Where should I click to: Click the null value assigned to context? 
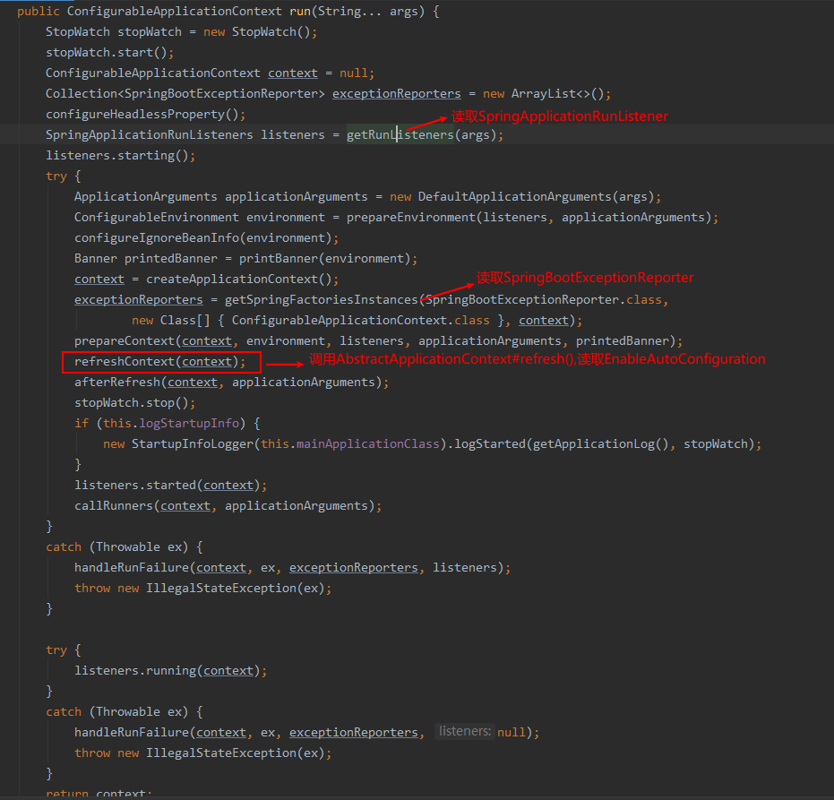pyautogui.click(x=353, y=73)
